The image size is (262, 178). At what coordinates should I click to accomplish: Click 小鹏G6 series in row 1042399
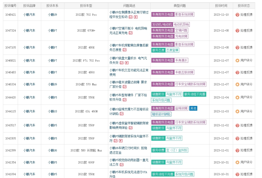coord(52,151)
